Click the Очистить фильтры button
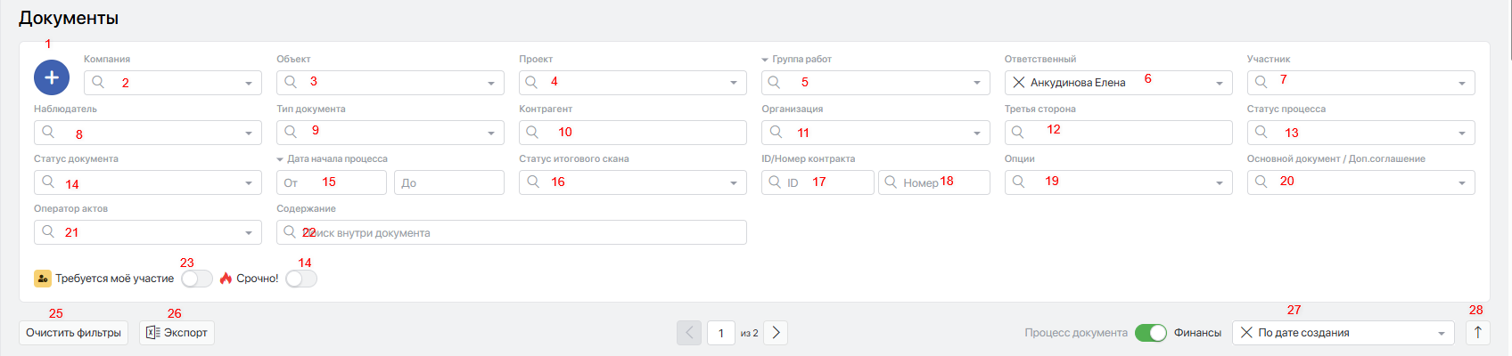 [x=73, y=333]
